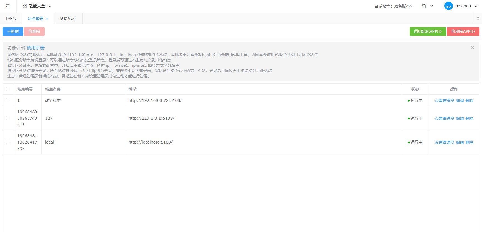Close the 站点管理 tab
The image size is (482, 232).
[x=47, y=19]
